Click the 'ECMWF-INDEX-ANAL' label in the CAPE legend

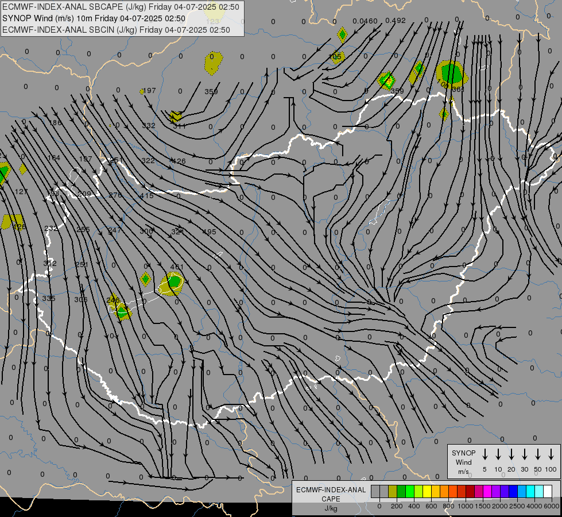[x=331, y=490]
